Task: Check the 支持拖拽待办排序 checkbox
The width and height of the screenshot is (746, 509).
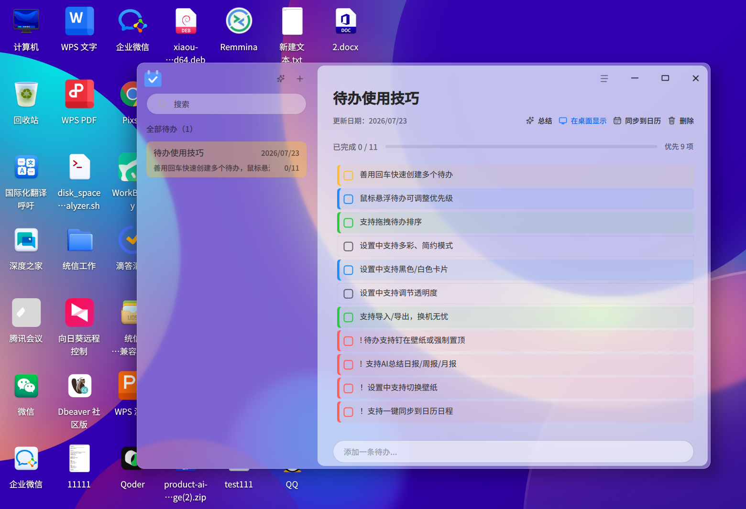Action: 349,223
